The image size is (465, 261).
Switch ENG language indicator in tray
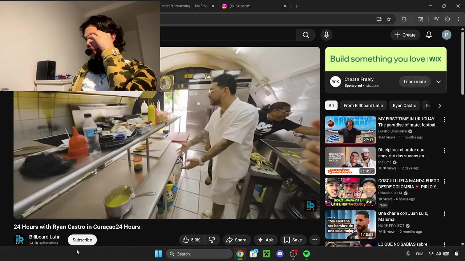[420, 254]
